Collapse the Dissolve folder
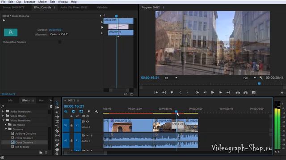 (x=6, y=129)
